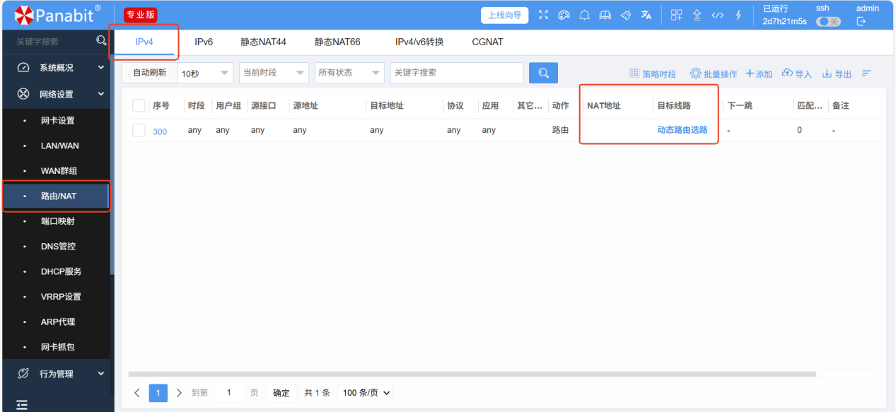The height and width of the screenshot is (412, 896).
Task: Open the 动态路由选路 link
Action: pyautogui.click(x=682, y=130)
